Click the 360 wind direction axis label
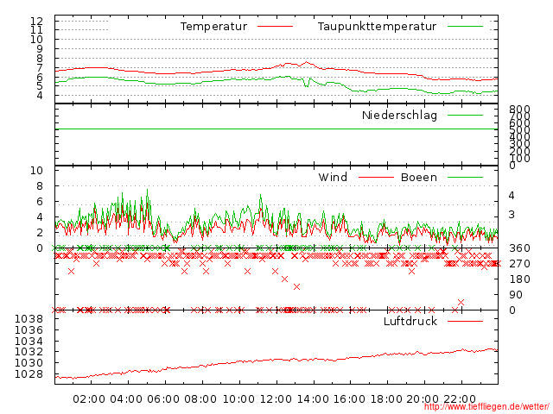This screenshot has height=414, width=553. coord(518,248)
